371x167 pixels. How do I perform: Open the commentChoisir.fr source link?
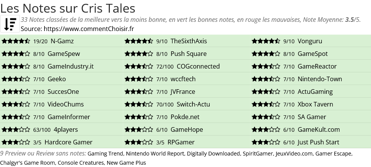(x=89, y=29)
